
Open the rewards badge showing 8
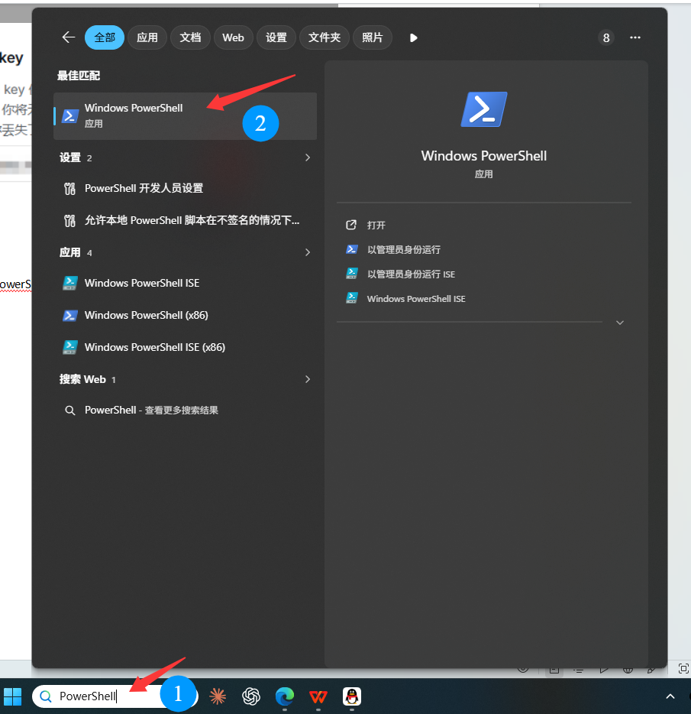click(x=606, y=37)
